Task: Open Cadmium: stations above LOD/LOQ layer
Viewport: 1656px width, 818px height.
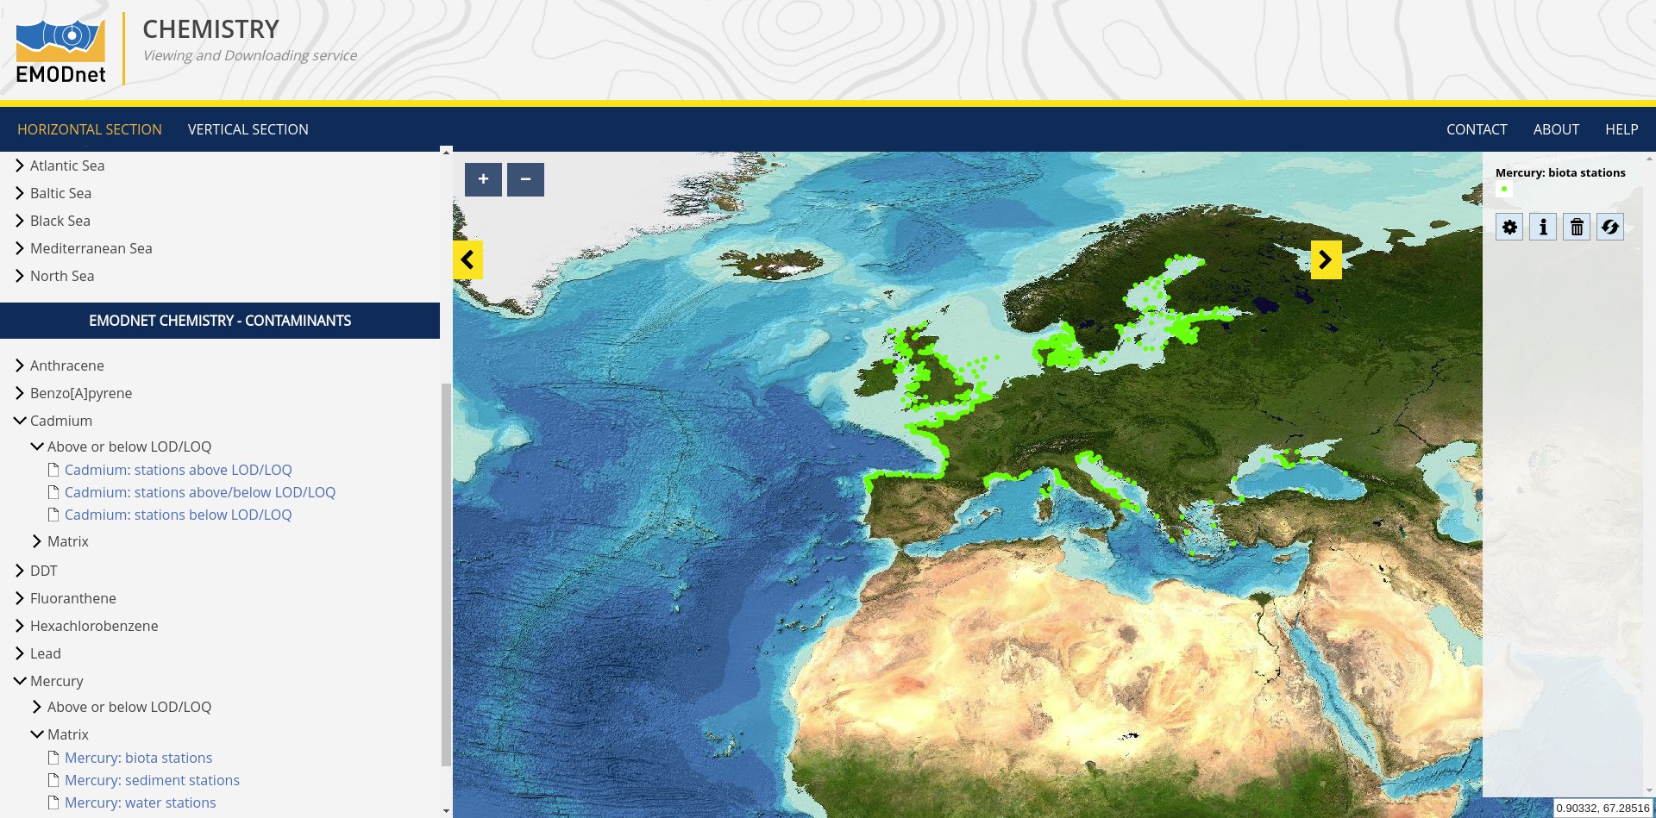Action: (179, 470)
